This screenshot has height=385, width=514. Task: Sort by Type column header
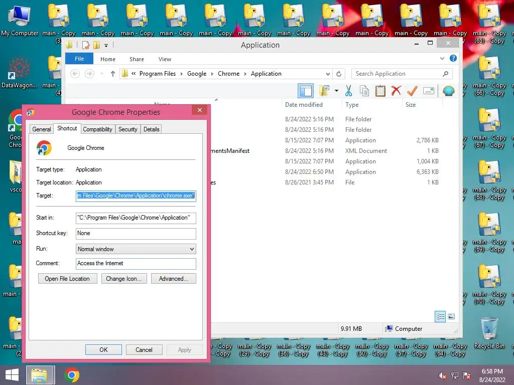click(x=352, y=104)
